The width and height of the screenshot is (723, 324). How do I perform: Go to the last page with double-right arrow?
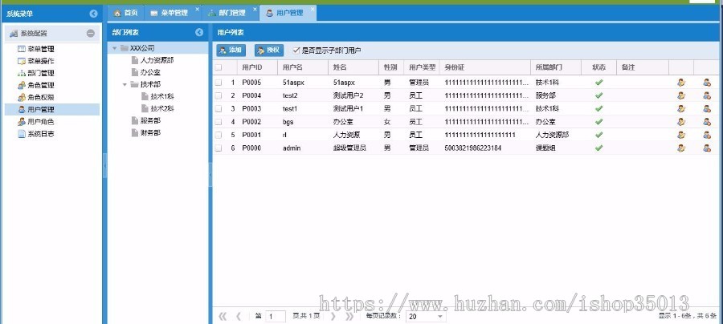(349, 316)
